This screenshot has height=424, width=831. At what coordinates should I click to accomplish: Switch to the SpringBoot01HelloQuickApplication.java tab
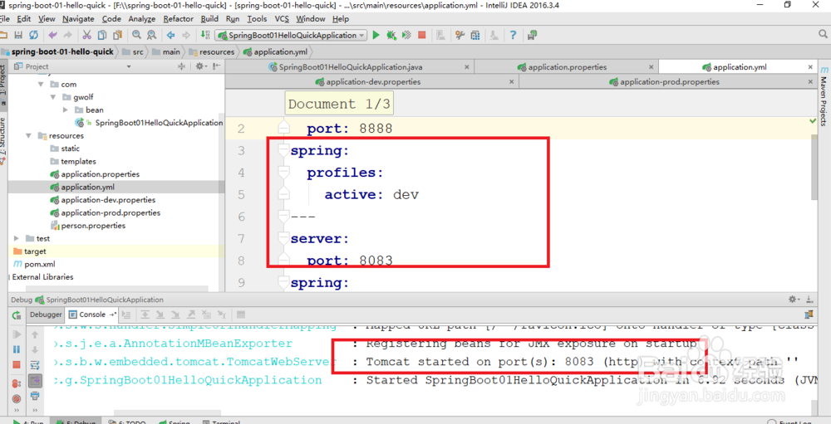(x=350, y=67)
